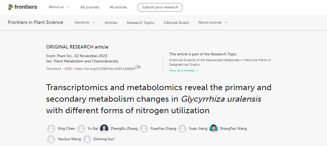Viewport: 327px width, 146px height.
Task: Click Yu Bai's avatar icon
Action: click(81, 129)
